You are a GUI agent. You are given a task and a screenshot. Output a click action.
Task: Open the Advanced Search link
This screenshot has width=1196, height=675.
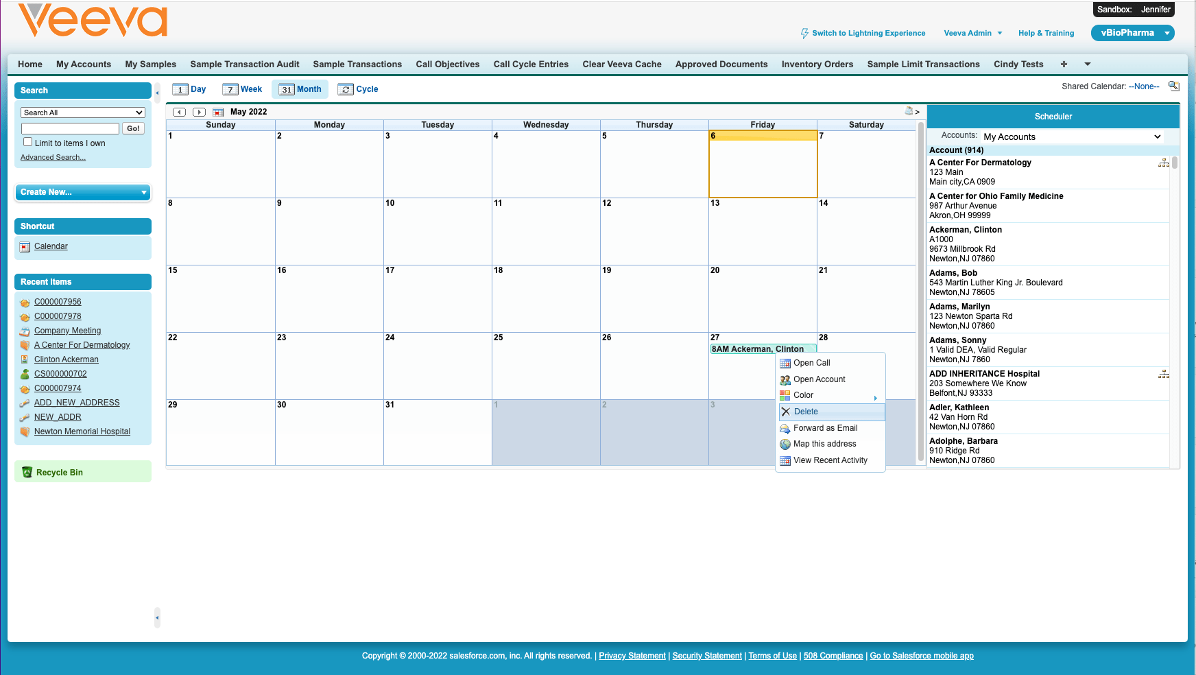coord(53,157)
